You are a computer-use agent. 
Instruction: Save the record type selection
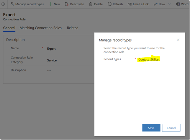pos(151,128)
